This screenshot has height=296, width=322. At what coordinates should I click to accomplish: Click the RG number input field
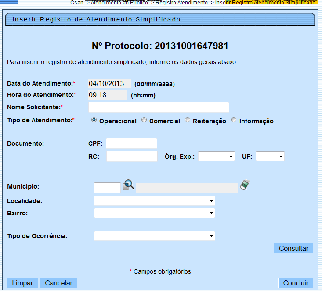(132, 157)
